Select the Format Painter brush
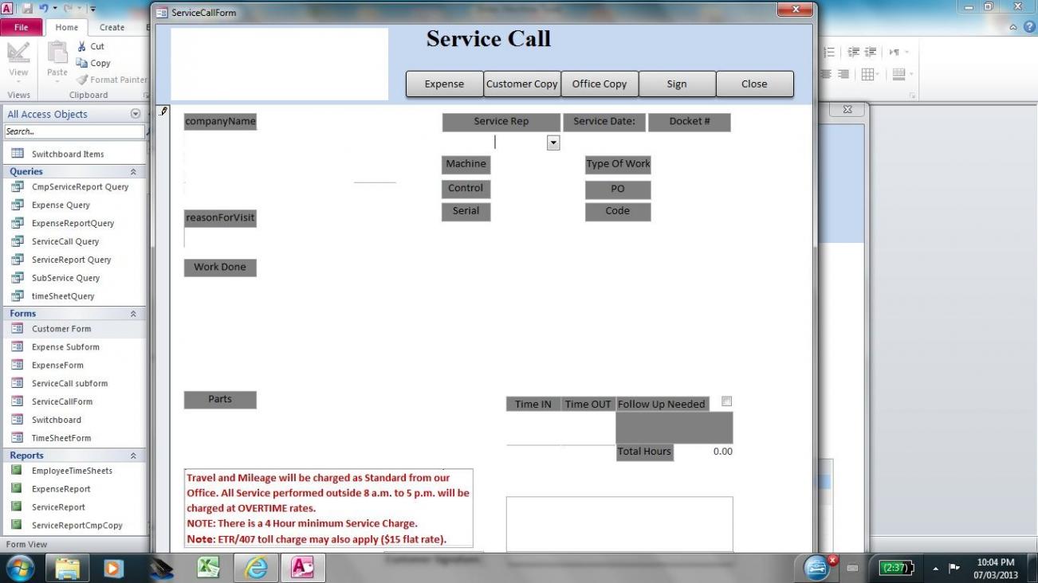This screenshot has height=583, width=1038. click(112, 80)
